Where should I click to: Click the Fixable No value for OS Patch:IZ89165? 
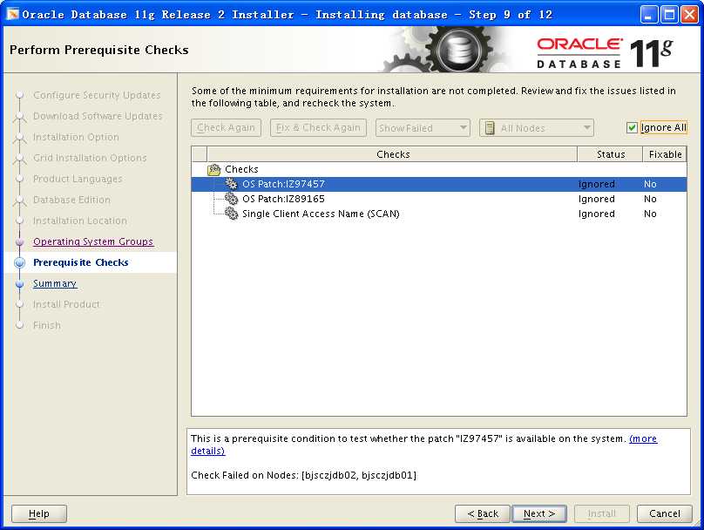[650, 199]
